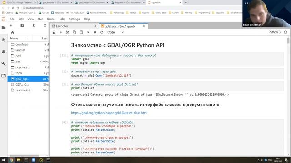
Task: Reload the browser page
Action: click(x=13, y=8)
